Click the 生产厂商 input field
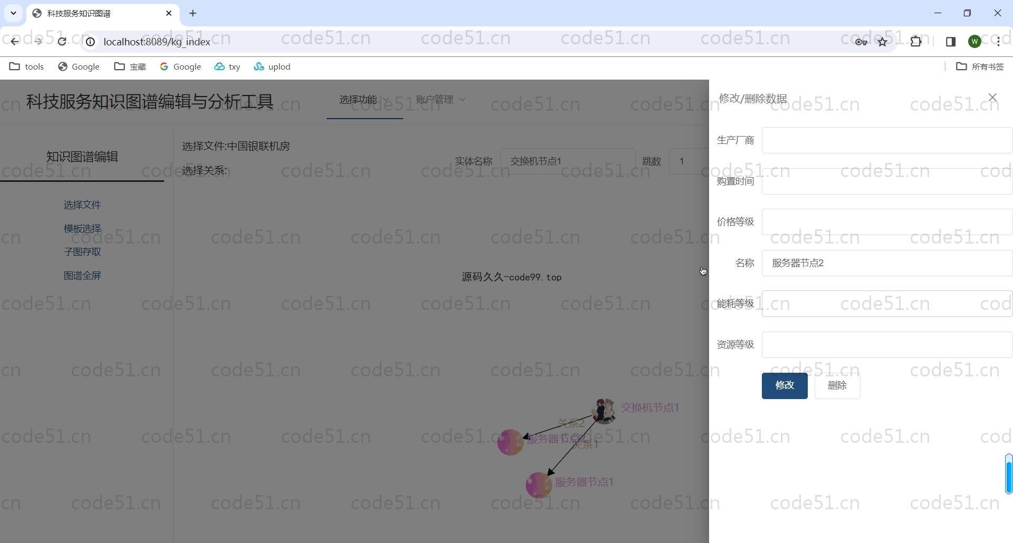The height and width of the screenshot is (543, 1013). tap(886, 140)
